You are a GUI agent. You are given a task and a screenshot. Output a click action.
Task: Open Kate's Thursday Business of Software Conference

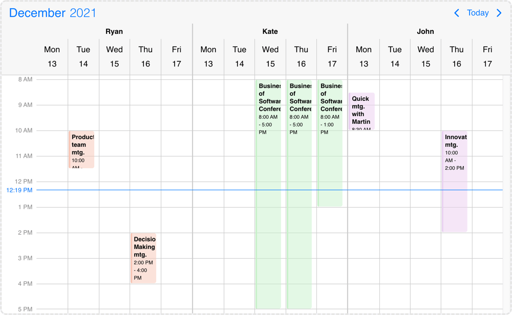tap(300, 194)
